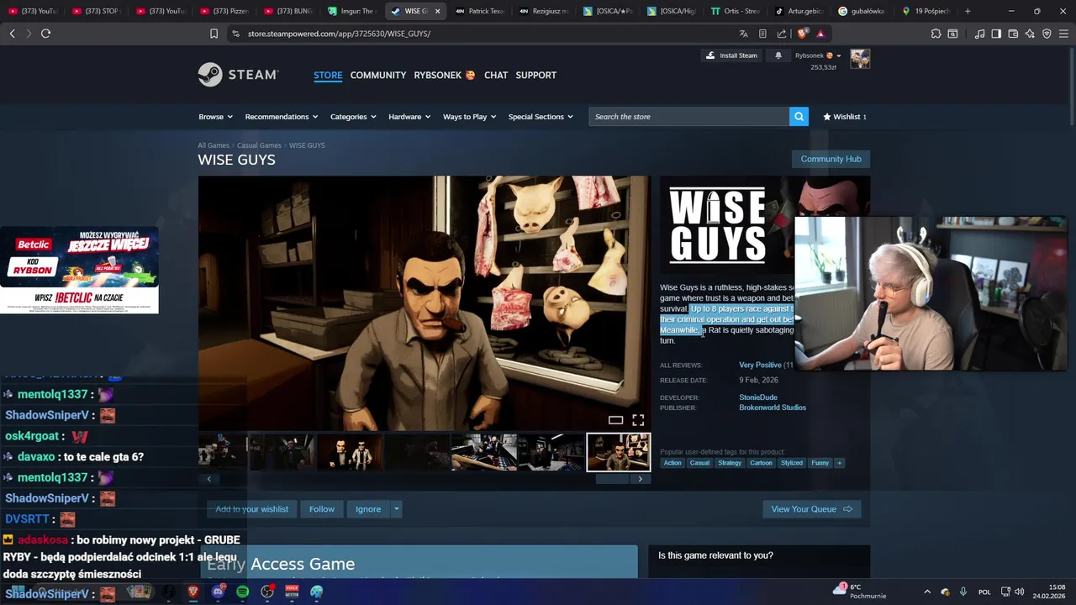Click the screenshot strip scrollbar handle

pos(612,479)
